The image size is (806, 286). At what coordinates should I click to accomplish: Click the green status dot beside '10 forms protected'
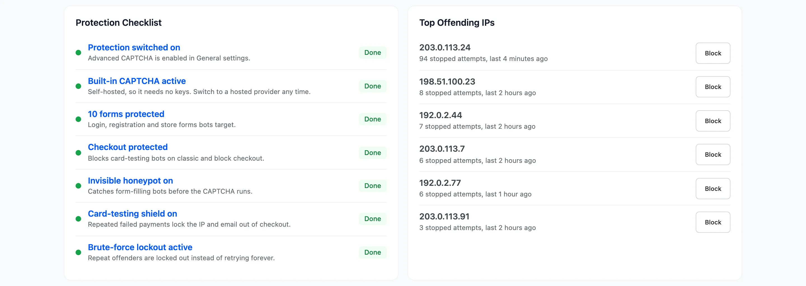(79, 119)
